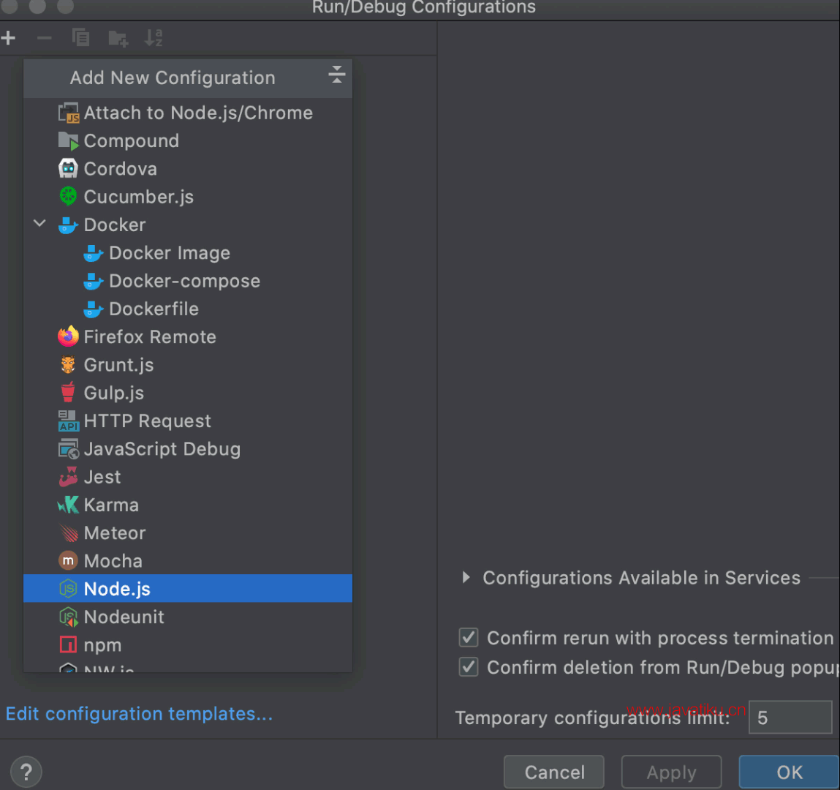Click the Docker whale icon of the Docker group
This screenshot has width=840, height=790.
(68, 225)
